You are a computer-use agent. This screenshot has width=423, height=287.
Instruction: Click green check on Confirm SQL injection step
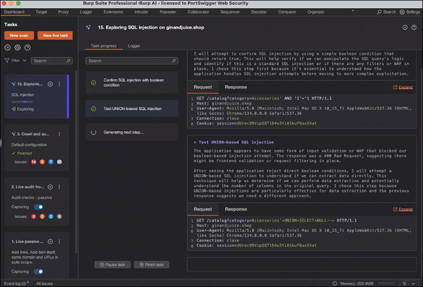coord(94,83)
